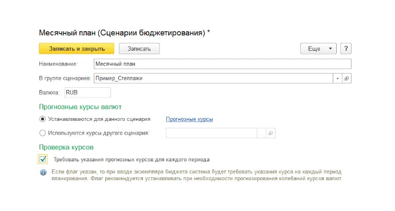Click the ellipsis select button of other scenario field
The width and height of the screenshot is (395, 211).
(x=261, y=133)
